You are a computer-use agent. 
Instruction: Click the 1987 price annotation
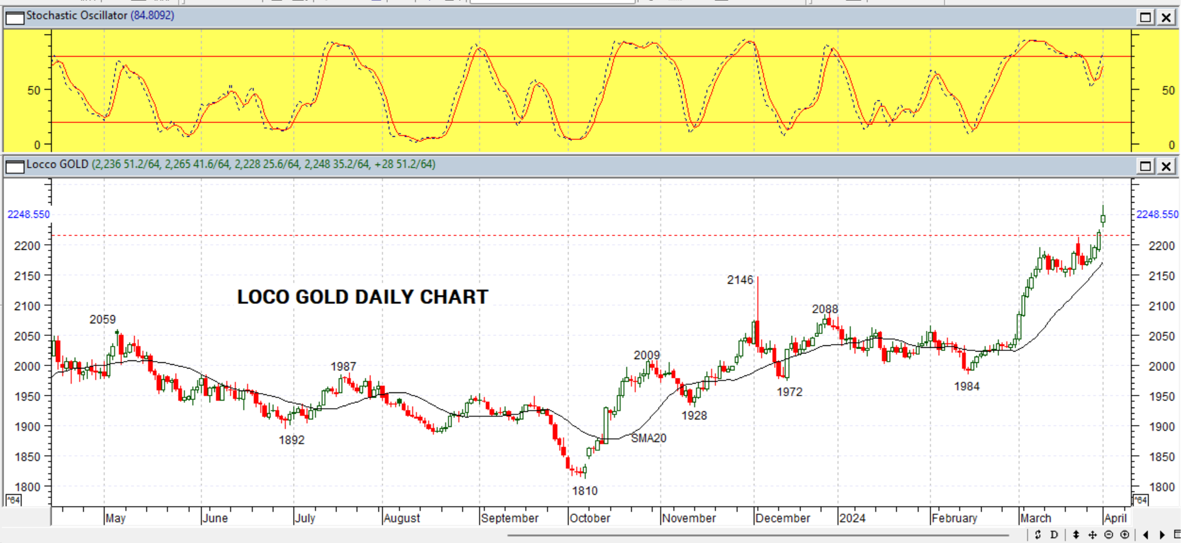pos(343,367)
